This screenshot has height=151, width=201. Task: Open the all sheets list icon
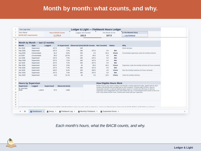25,111
